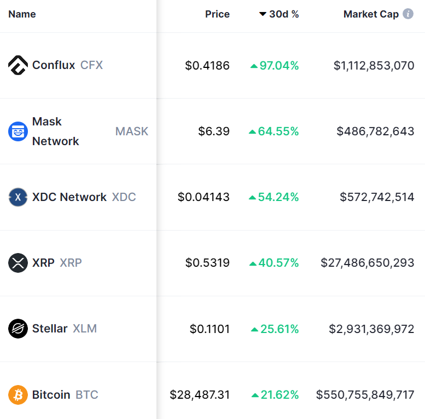The image size is (425, 419).
Task: Click the Mask Network logo icon
Action: 18,131
